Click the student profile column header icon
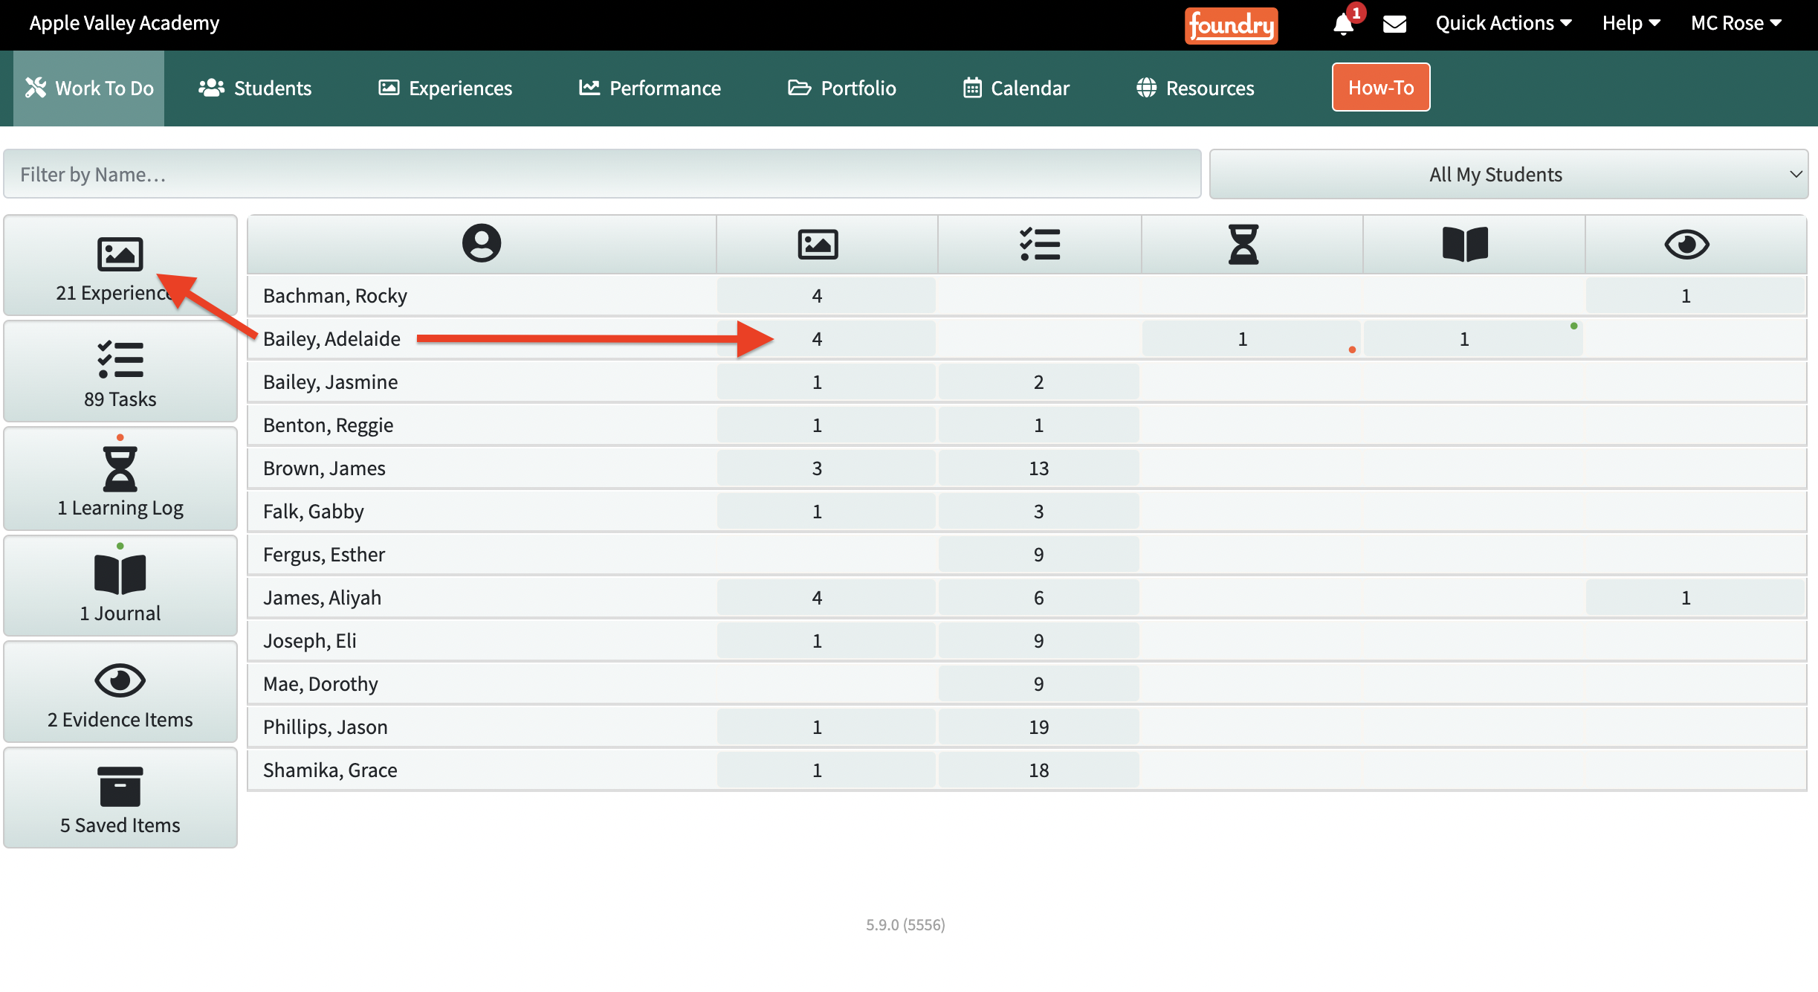The height and width of the screenshot is (992, 1818). [x=482, y=243]
